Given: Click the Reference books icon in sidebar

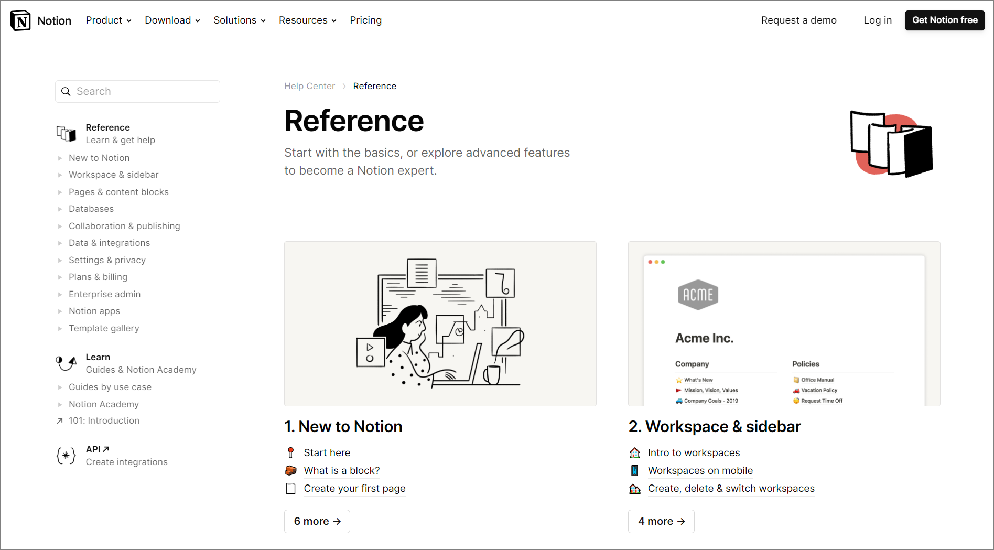Looking at the screenshot, I should pos(67,134).
